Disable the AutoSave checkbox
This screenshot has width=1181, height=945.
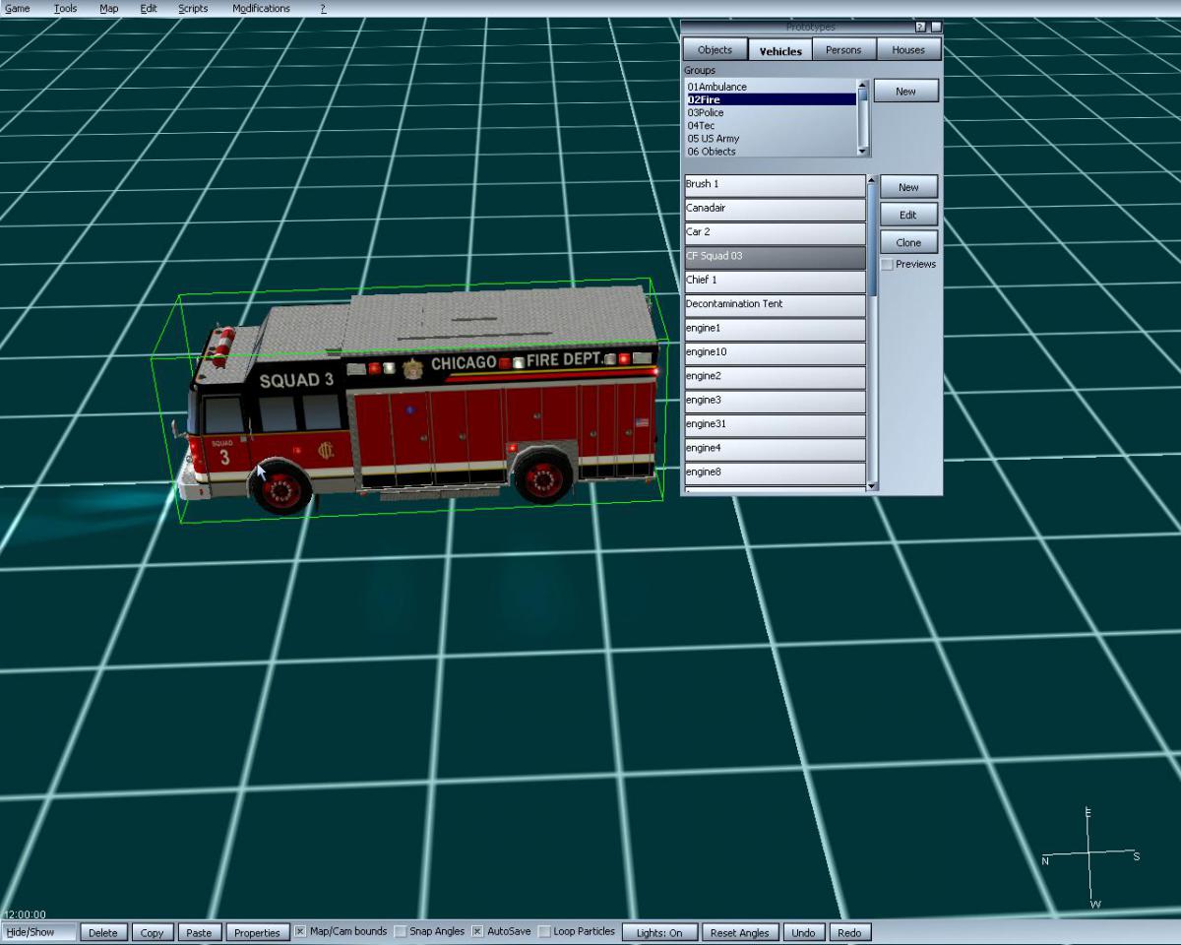[477, 931]
